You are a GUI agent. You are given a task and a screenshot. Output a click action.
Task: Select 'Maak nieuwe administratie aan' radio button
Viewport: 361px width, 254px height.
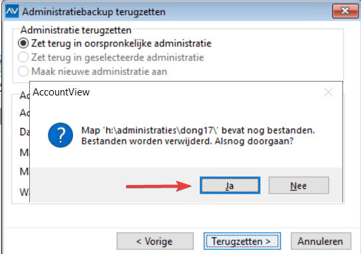coord(23,72)
